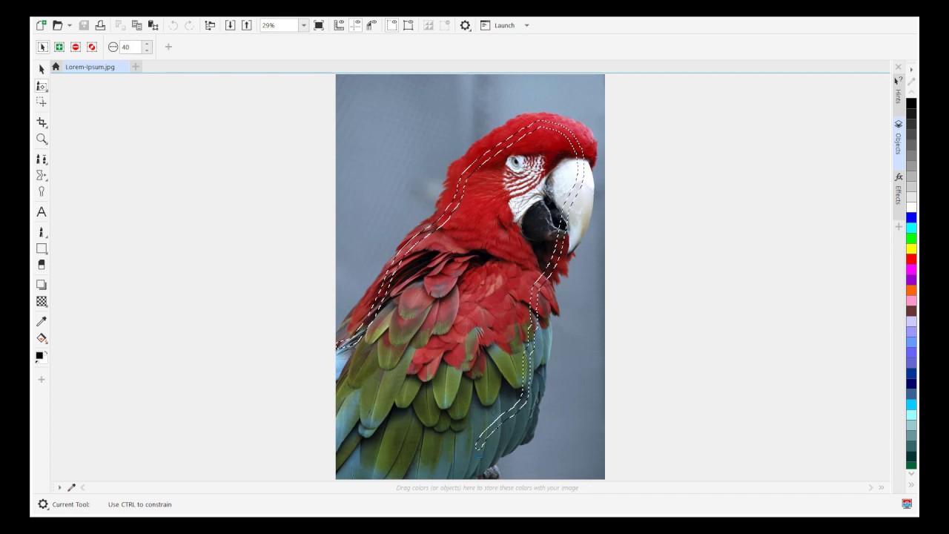Image resolution: width=949 pixels, height=534 pixels.
Task: Enable Additive mask mode (green plus)
Action: coord(59,47)
